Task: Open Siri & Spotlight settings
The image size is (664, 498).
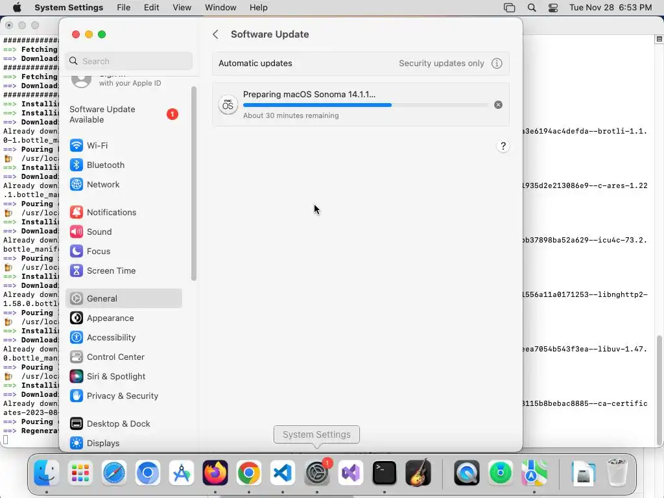Action: 124,377
